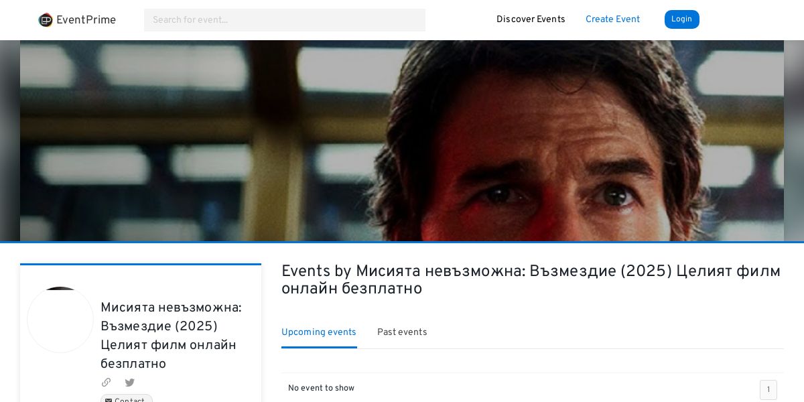The height and width of the screenshot is (402, 804).
Task: Click the blue underline beneath Upcoming events
Action: [x=319, y=347]
